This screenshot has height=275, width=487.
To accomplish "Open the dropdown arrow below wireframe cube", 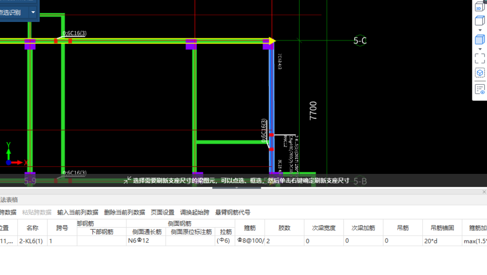I will coord(480,30).
